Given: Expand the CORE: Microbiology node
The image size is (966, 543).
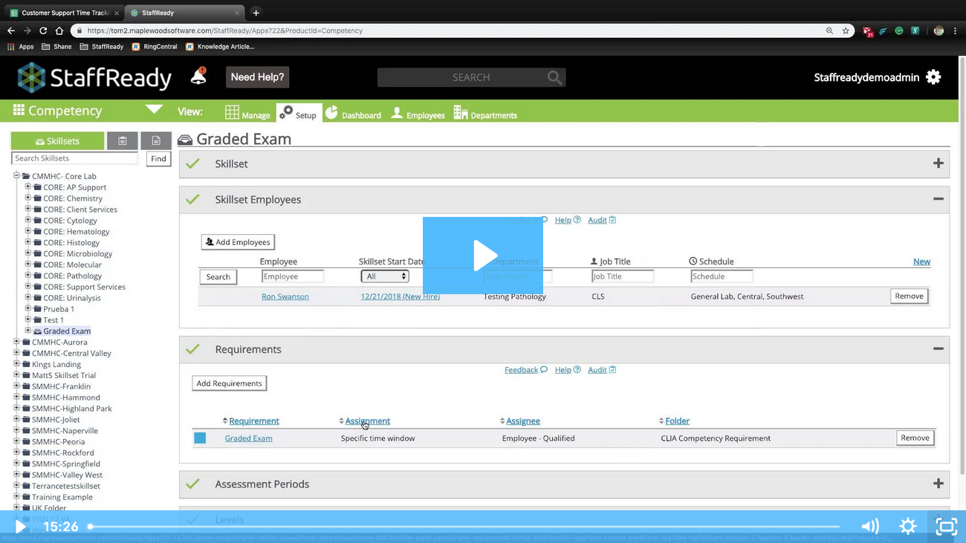Looking at the screenshot, I should pyautogui.click(x=28, y=253).
